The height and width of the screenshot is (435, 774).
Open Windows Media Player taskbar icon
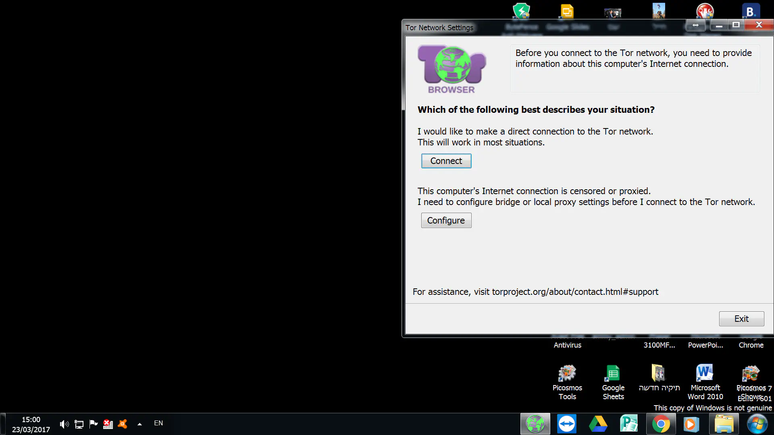[691, 424]
